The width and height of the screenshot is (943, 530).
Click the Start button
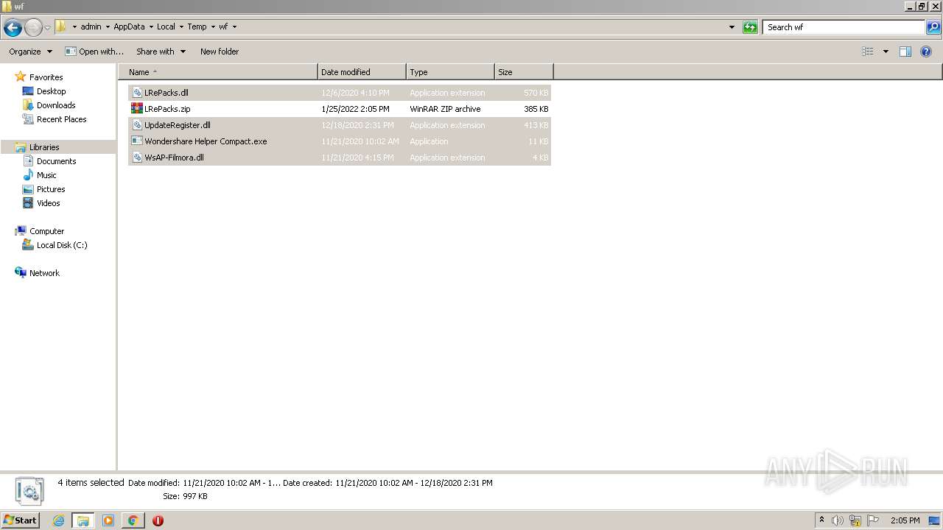[21, 520]
